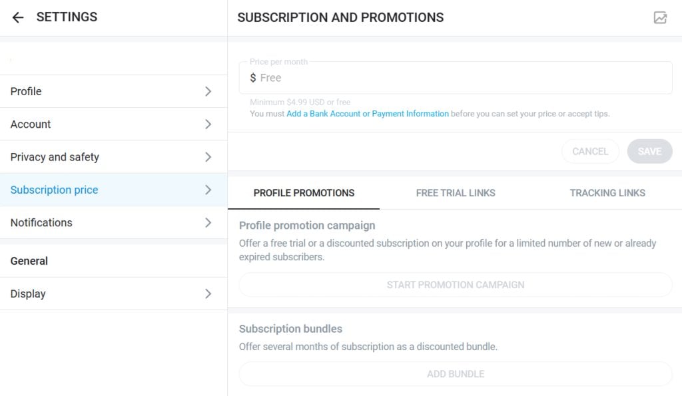Click the Price per month input field
Viewport: 682px width, 396px height.
(x=456, y=78)
